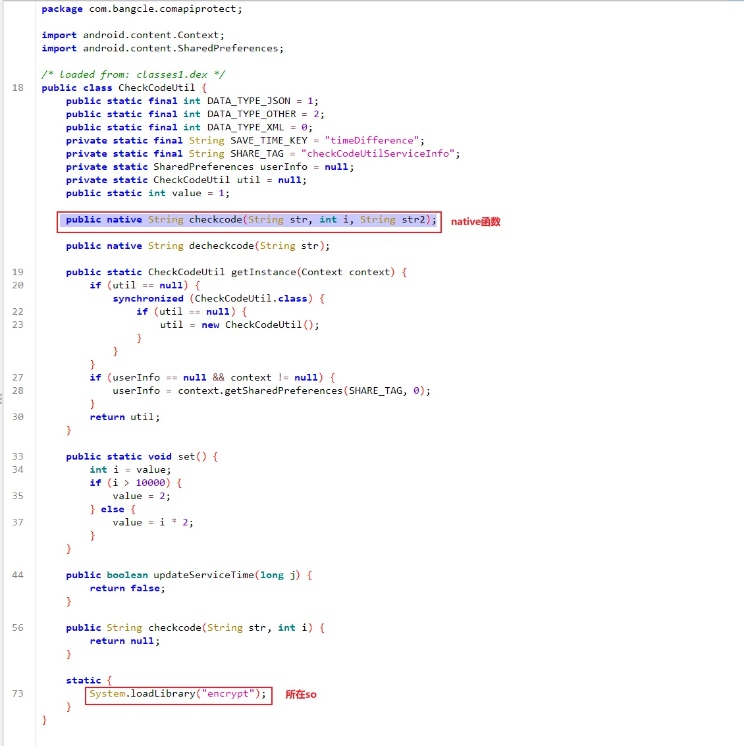Screen dimensions: 744x746
Task: Click line number 30 in the gutter
Action: tap(18, 417)
